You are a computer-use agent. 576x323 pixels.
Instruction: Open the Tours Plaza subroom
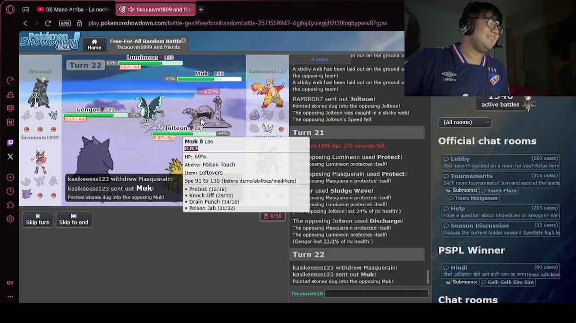point(498,190)
